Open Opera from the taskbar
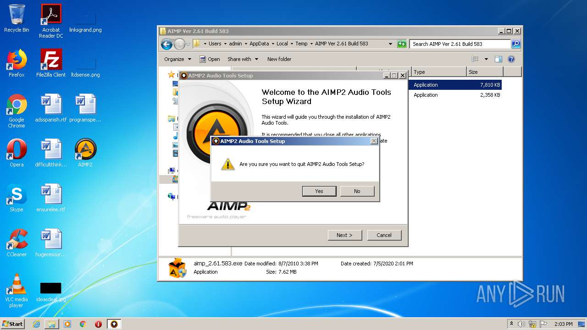 [98, 324]
